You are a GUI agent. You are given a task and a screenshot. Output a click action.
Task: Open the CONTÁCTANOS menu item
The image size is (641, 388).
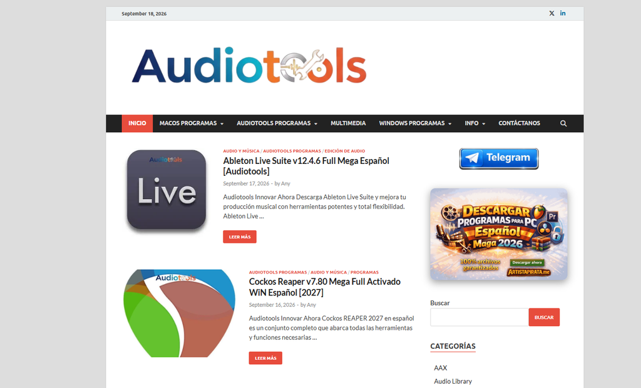519,123
